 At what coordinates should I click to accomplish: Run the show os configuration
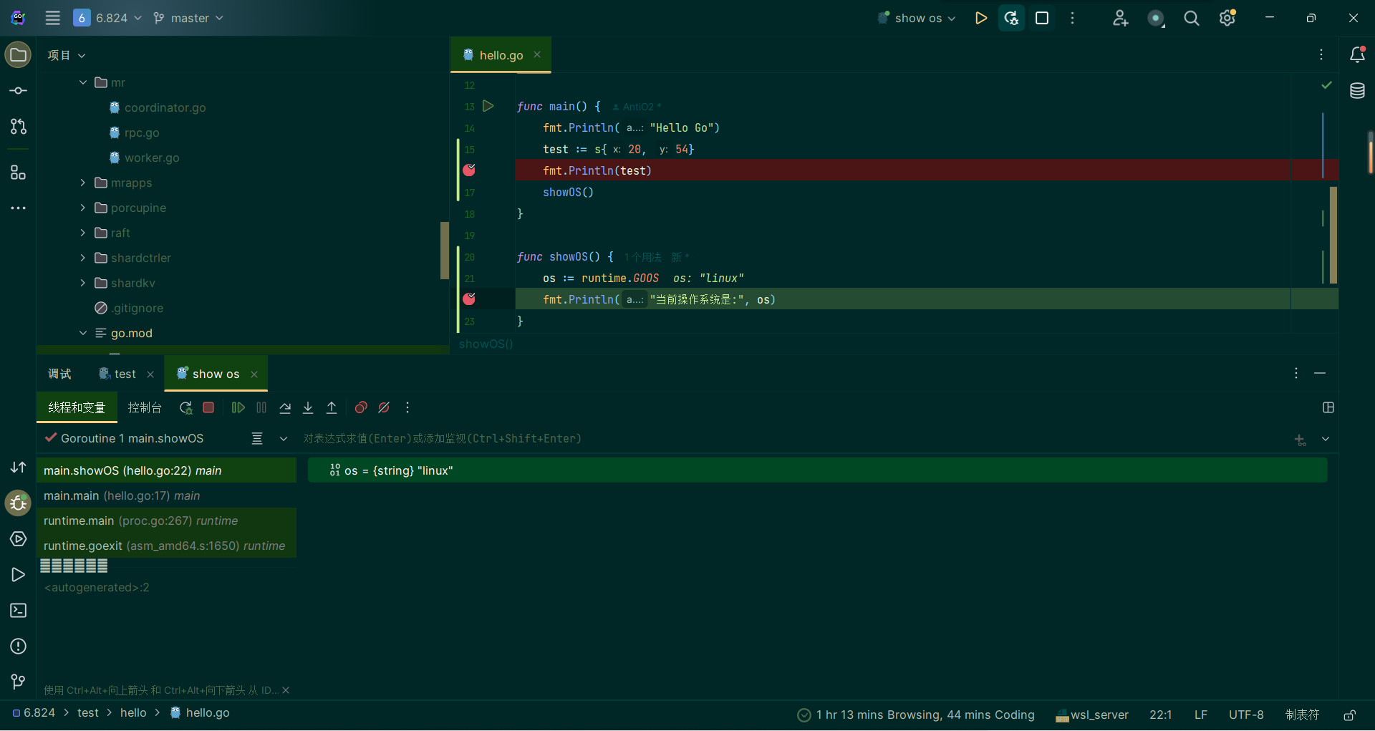coord(980,18)
